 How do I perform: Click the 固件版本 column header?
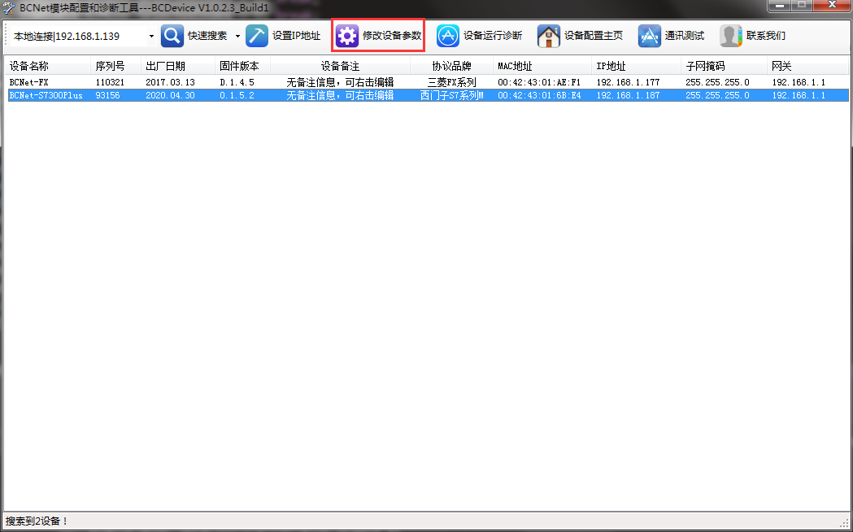[239, 66]
